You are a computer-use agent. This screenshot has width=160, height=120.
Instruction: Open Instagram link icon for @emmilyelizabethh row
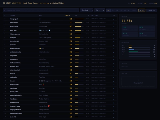114,95
